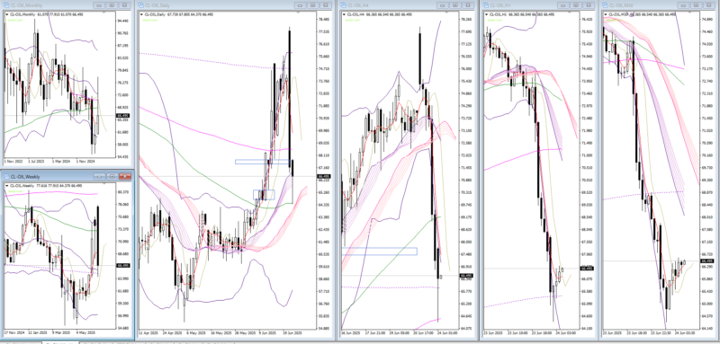Click the 78.485 top price on Daily axis
This screenshot has width=720, height=344.
pyautogui.click(x=324, y=20)
